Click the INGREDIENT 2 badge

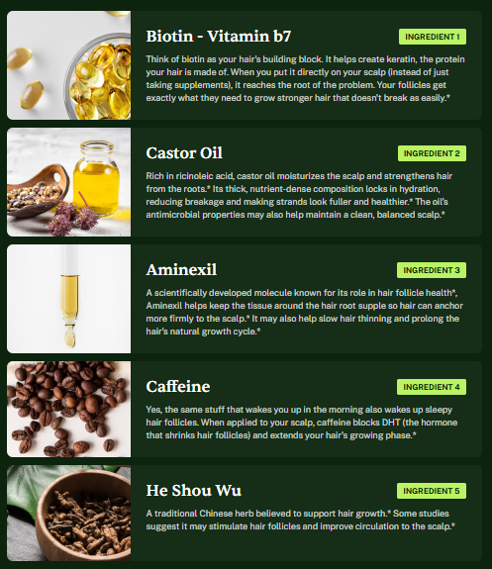[432, 153]
